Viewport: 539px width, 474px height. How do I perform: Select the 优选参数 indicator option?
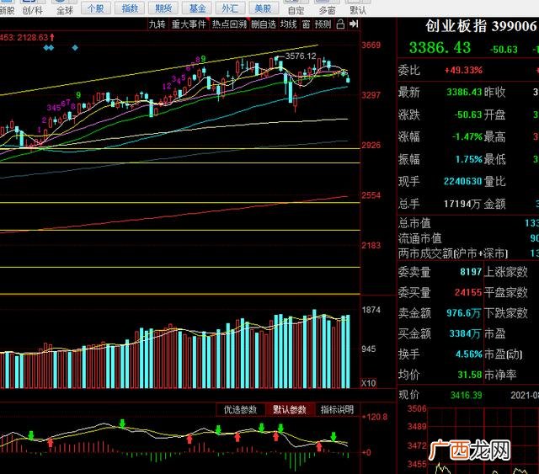240,410
